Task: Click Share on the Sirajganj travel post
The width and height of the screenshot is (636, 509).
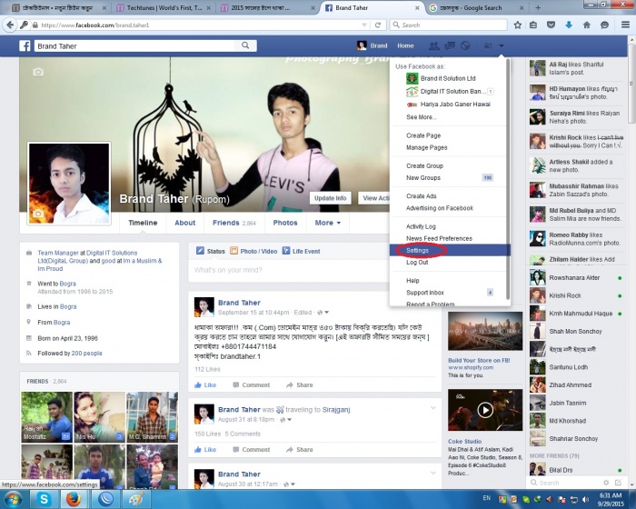Action: click(x=299, y=450)
